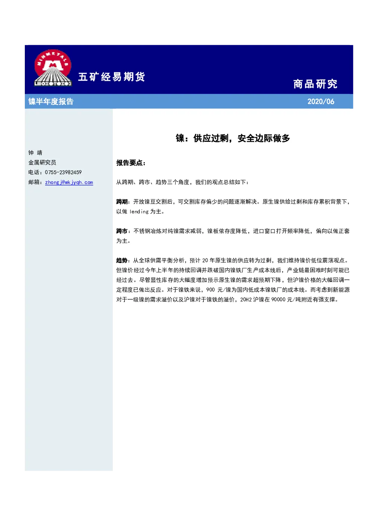
Task: Click the bold 跨市 paragraph label
Action: pyautogui.click(x=122, y=231)
